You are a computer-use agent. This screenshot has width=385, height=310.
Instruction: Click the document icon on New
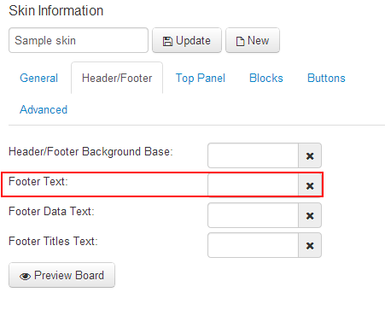coord(240,41)
